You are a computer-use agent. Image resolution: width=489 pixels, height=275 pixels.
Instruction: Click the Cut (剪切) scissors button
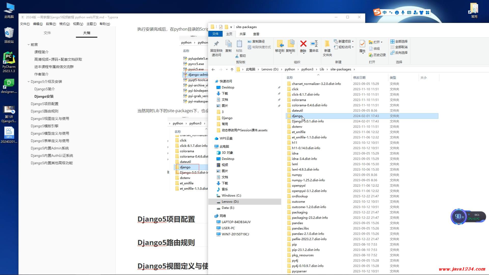241,56
